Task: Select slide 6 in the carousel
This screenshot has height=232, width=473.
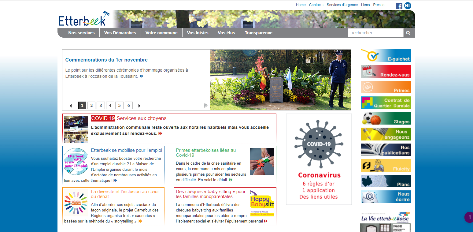Action: coord(129,106)
